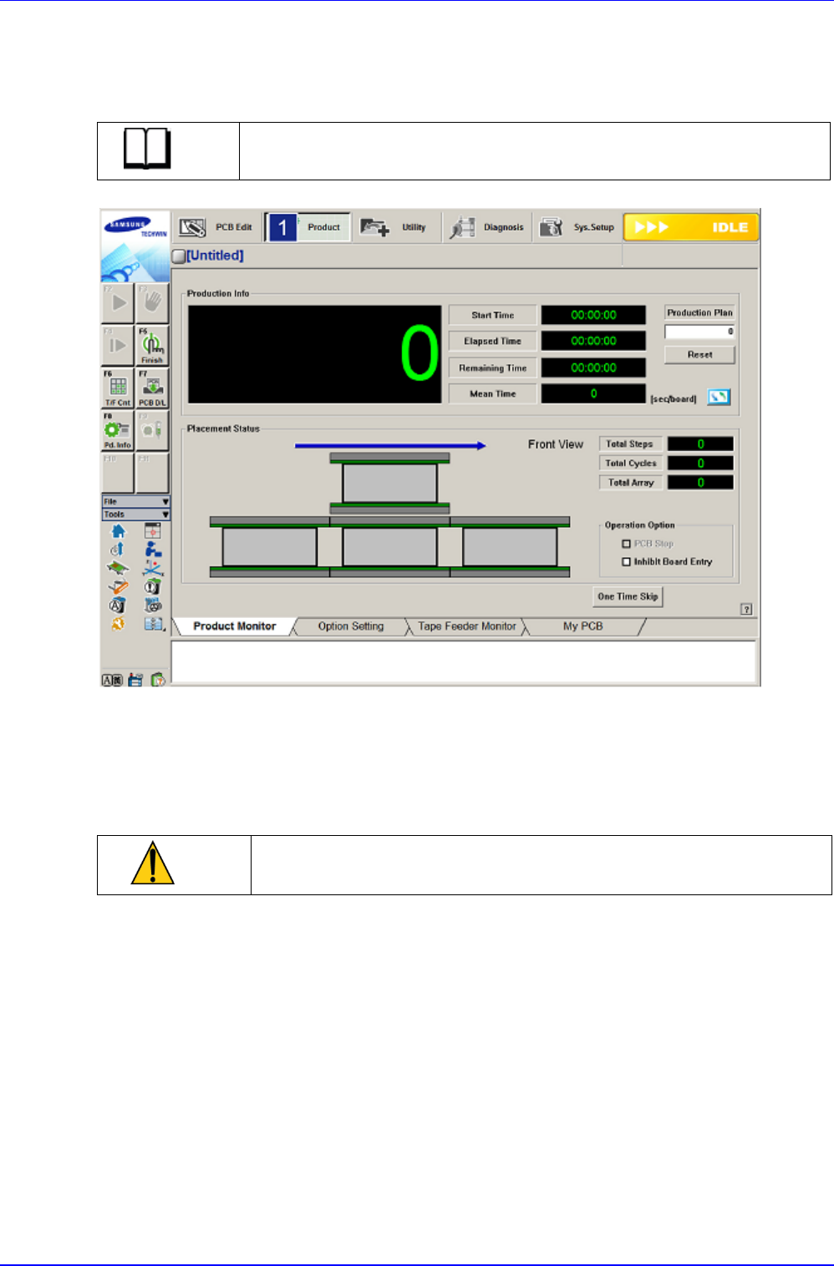Viewport: 834px width, 1266px height.
Task: Click the Remaining Time label
Action: pos(493,367)
